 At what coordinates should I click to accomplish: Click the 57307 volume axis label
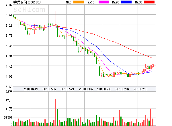click(8, 118)
